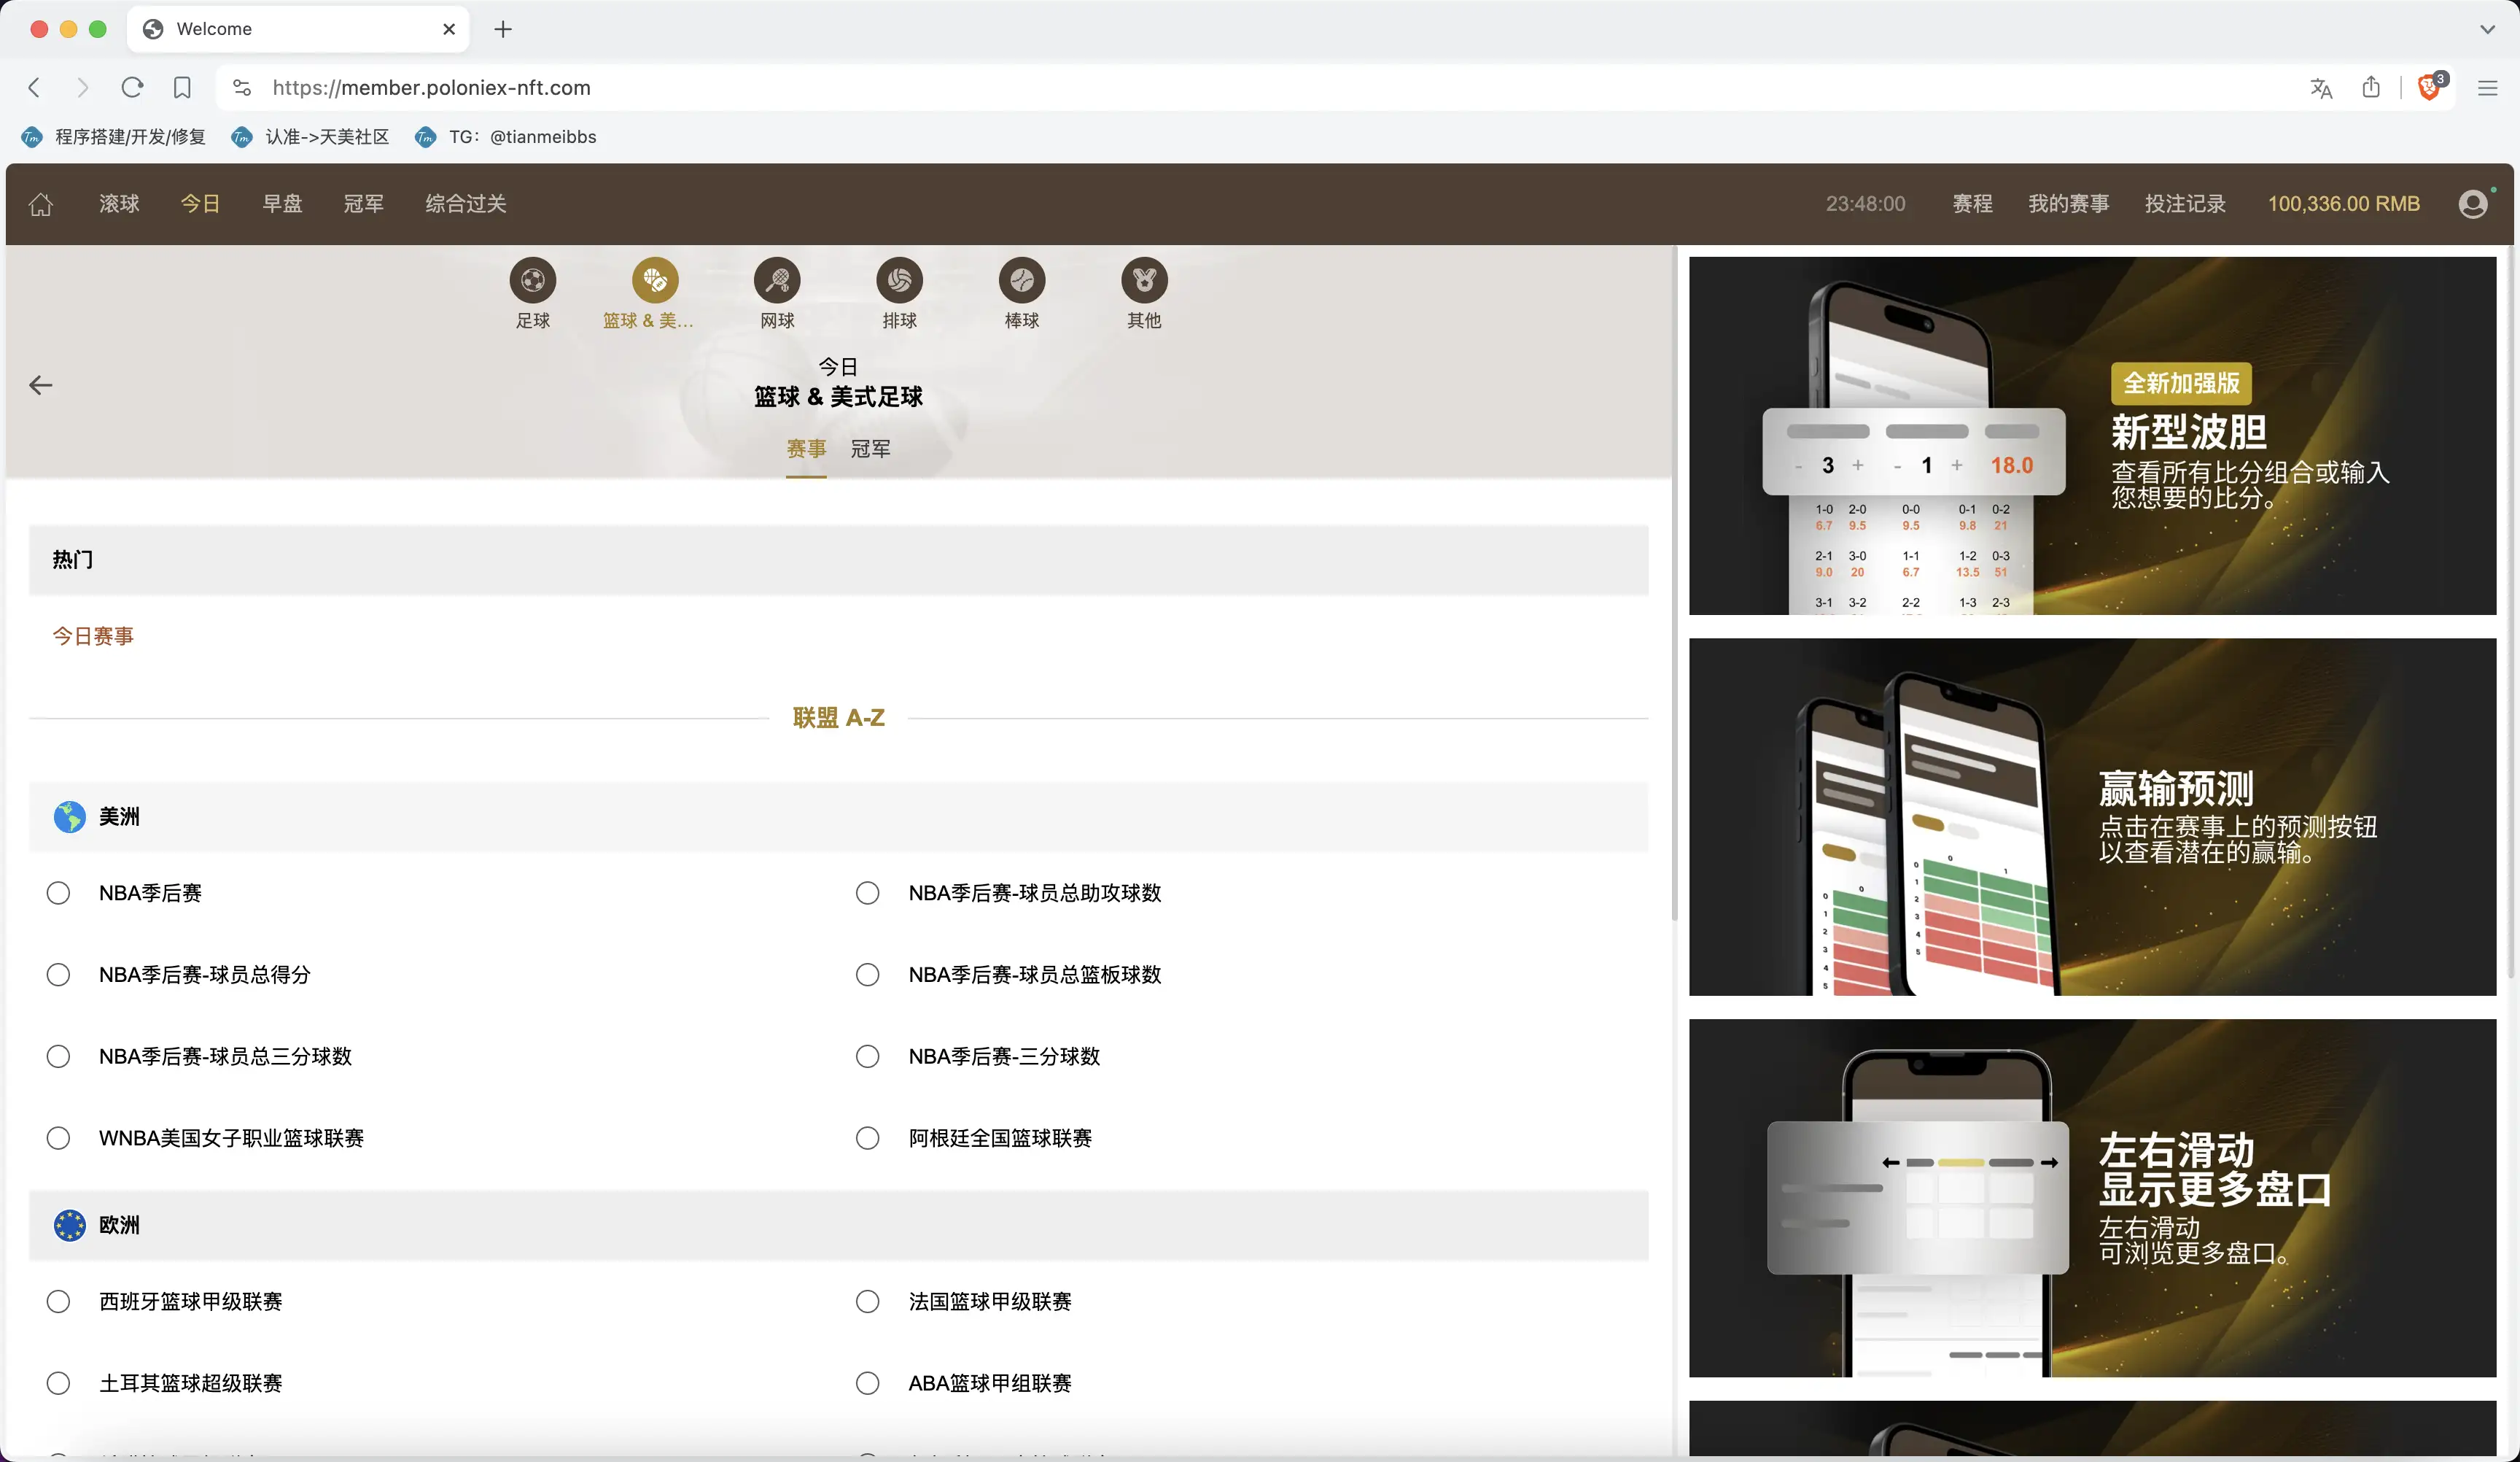Select NBA季后赛-三分球数 radio button
The height and width of the screenshot is (1462, 2520).
pyautogui.click(x=867, y=1056)
